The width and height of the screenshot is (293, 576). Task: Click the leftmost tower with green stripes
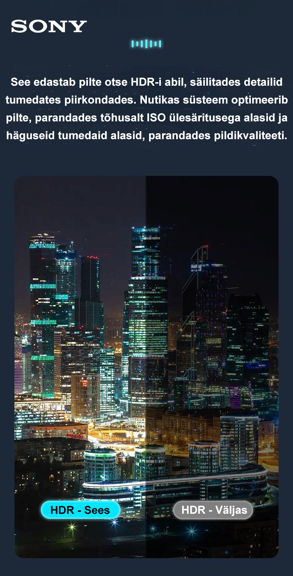click(x=43, y=315)
